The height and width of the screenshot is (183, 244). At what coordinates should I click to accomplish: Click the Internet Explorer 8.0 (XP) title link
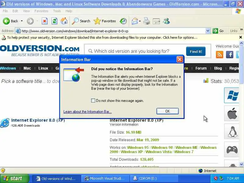38,120
